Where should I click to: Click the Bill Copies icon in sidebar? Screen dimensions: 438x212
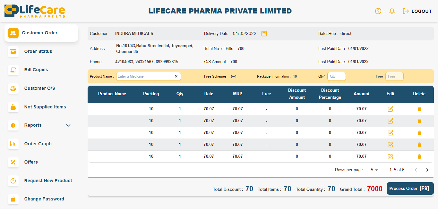click(x=13, y=70)
